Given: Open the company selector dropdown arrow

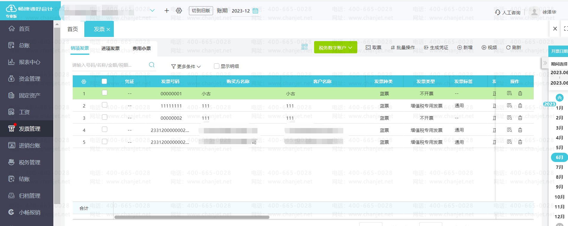Looking at the screenshot, I should 152,11.
